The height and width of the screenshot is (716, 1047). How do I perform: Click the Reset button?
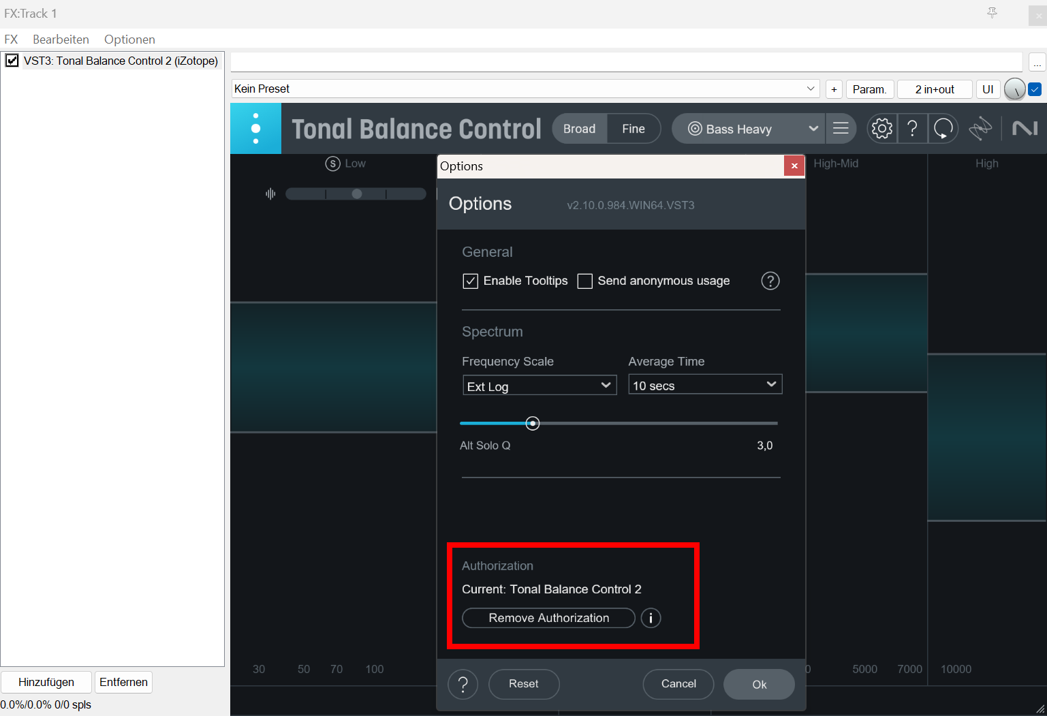pos(524,684)
